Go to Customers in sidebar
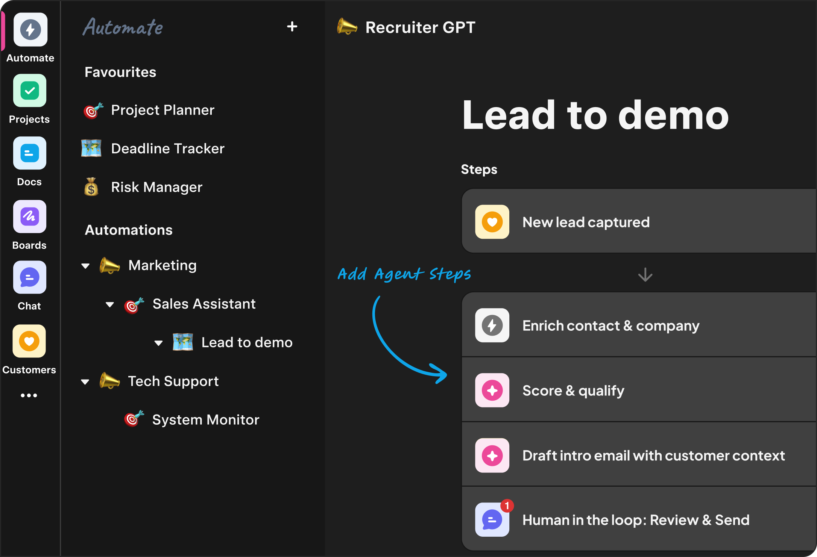The width and height of the screenshot is (817, 557). 29,341
